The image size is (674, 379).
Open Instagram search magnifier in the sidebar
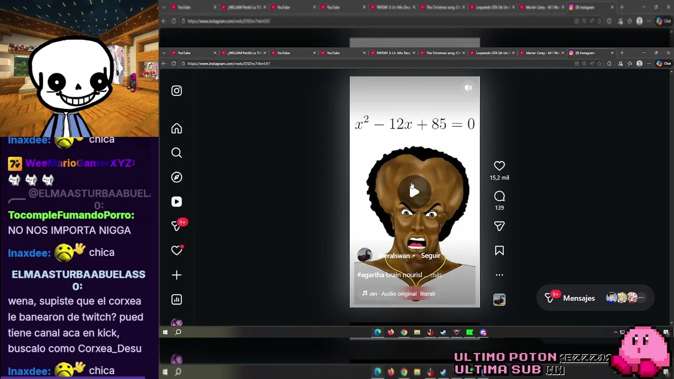click(176, 153)
